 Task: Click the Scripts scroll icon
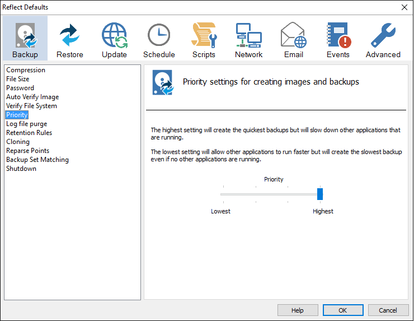click(x=204, y=36)
